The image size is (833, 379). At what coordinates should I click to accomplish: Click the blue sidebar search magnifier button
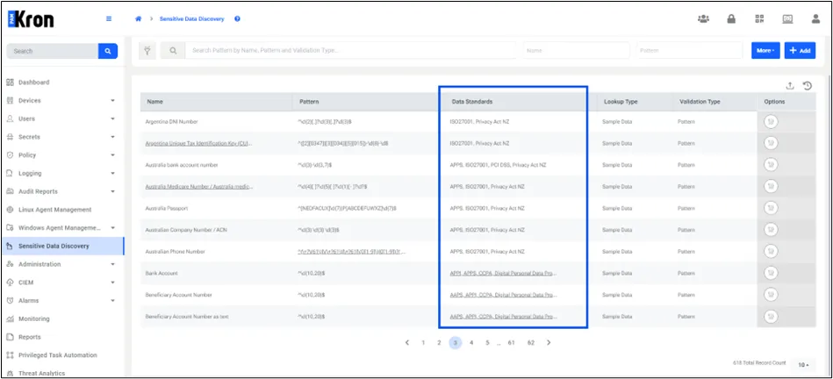click(x=108, y=51)
